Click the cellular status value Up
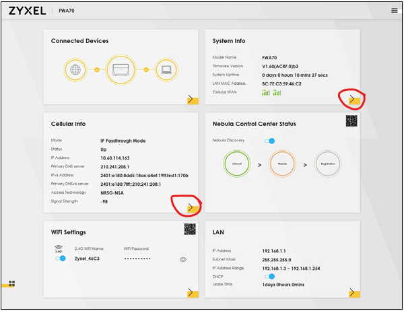The image size is (406, 311). [x=103, y=149]
